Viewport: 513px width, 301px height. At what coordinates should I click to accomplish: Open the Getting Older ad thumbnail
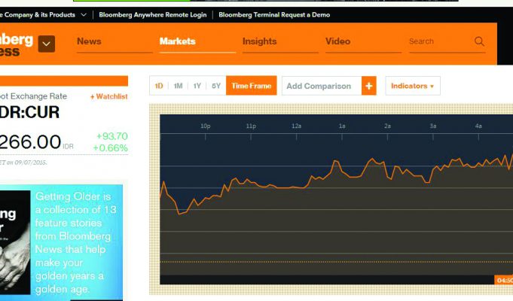(x=15, y=242)
